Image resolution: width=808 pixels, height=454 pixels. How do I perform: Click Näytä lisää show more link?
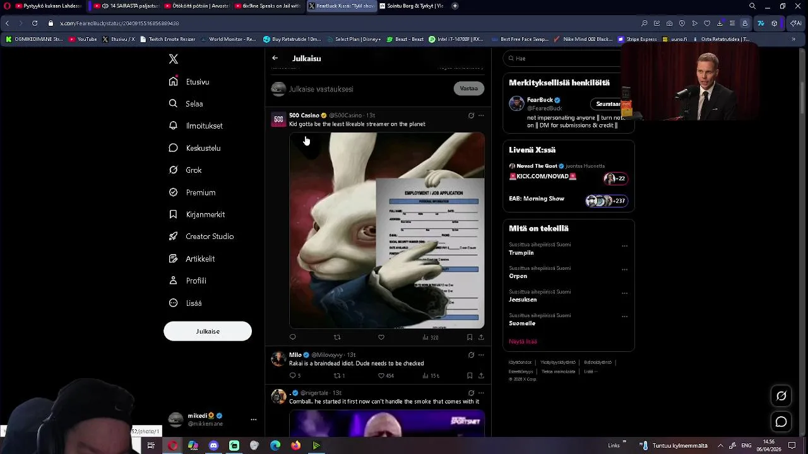click(523, 341)
